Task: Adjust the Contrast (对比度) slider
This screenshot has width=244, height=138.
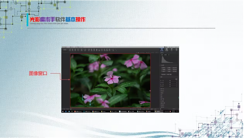Action: (x=173, y=82)
